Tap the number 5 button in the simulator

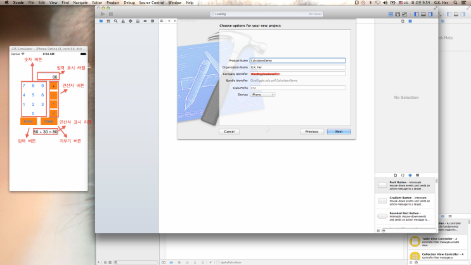click(33, 95)
